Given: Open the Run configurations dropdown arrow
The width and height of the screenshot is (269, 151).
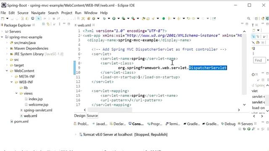Looking at the screenshot, I should click(119, 18).
